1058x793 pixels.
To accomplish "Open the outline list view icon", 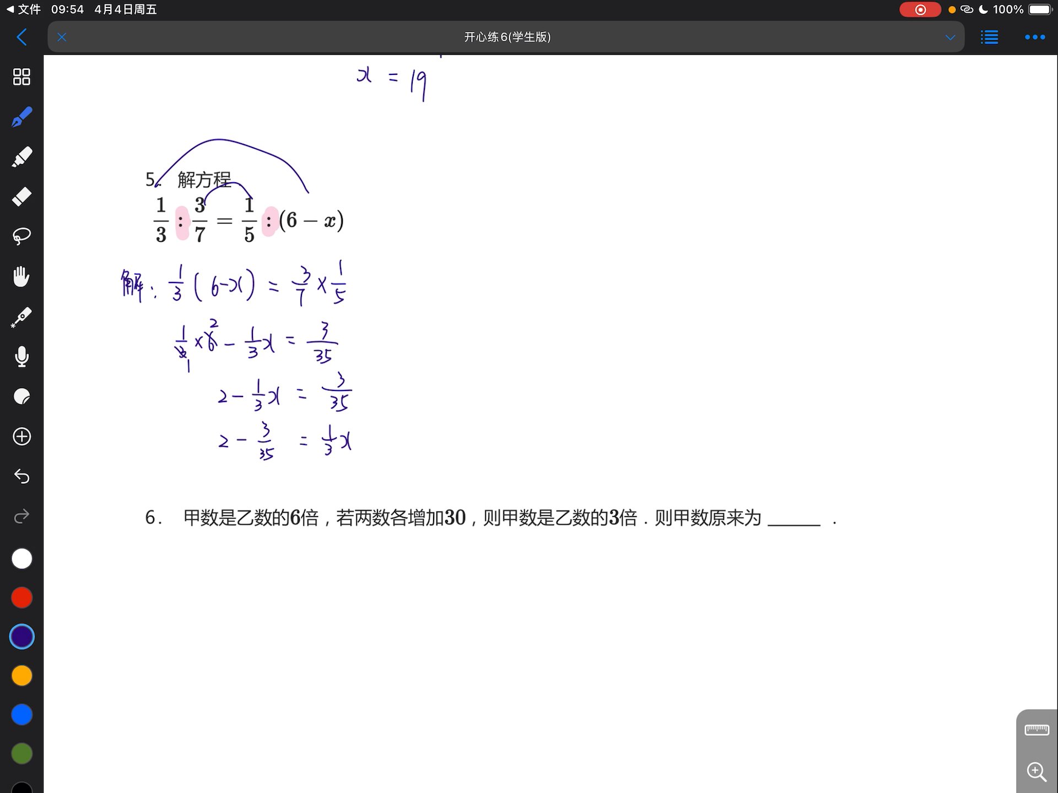I will coord(990,37).
